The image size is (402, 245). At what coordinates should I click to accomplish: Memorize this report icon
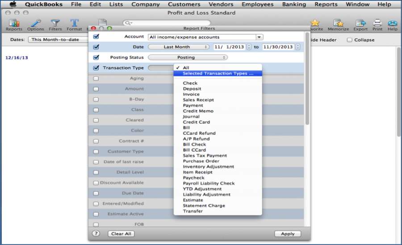[x=338, y=25]
